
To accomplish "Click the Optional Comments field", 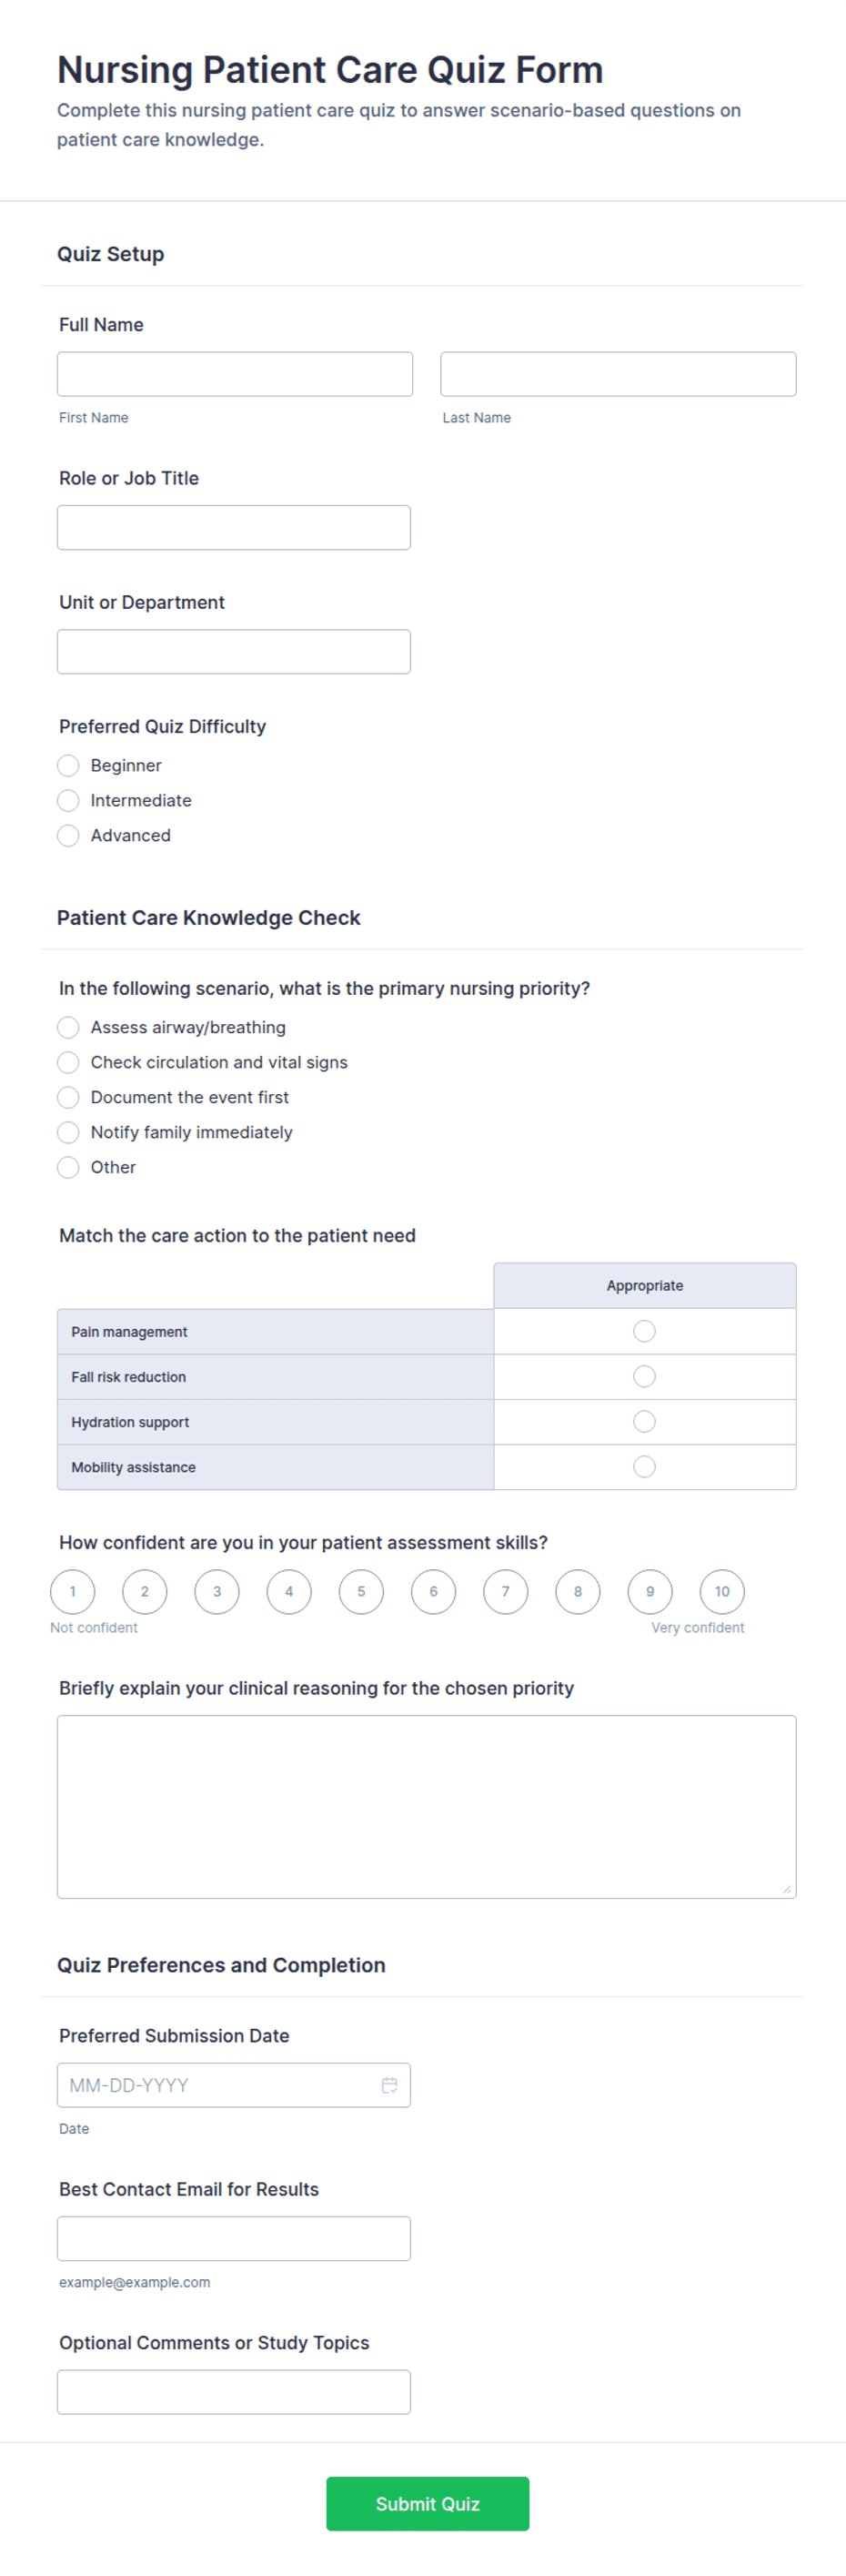I will (x=234, y=2391).
